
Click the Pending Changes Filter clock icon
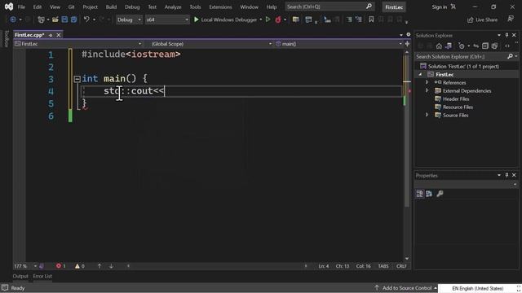[x=462, y=46]
